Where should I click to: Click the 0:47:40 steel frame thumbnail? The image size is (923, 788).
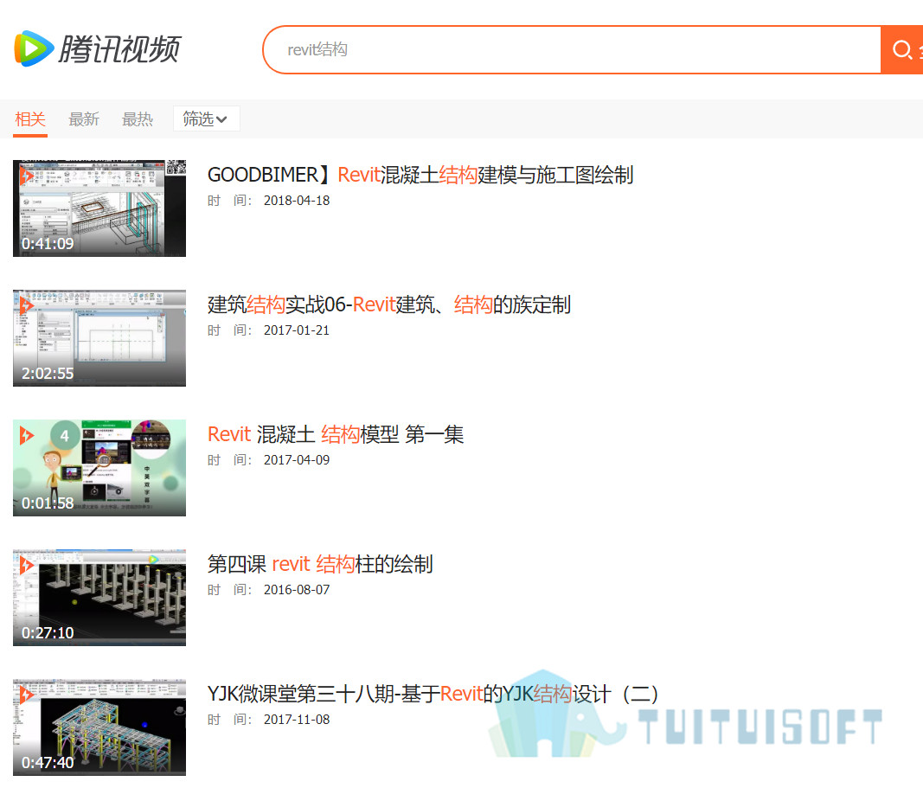click(x=99, y=727)
